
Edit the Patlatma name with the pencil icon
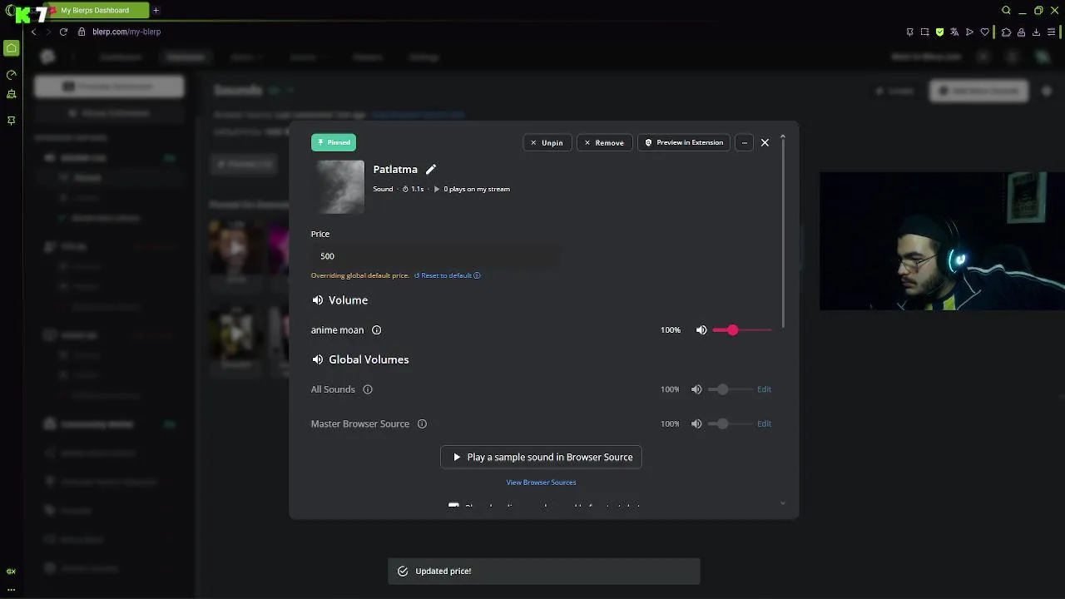click(x=431, y=170)
